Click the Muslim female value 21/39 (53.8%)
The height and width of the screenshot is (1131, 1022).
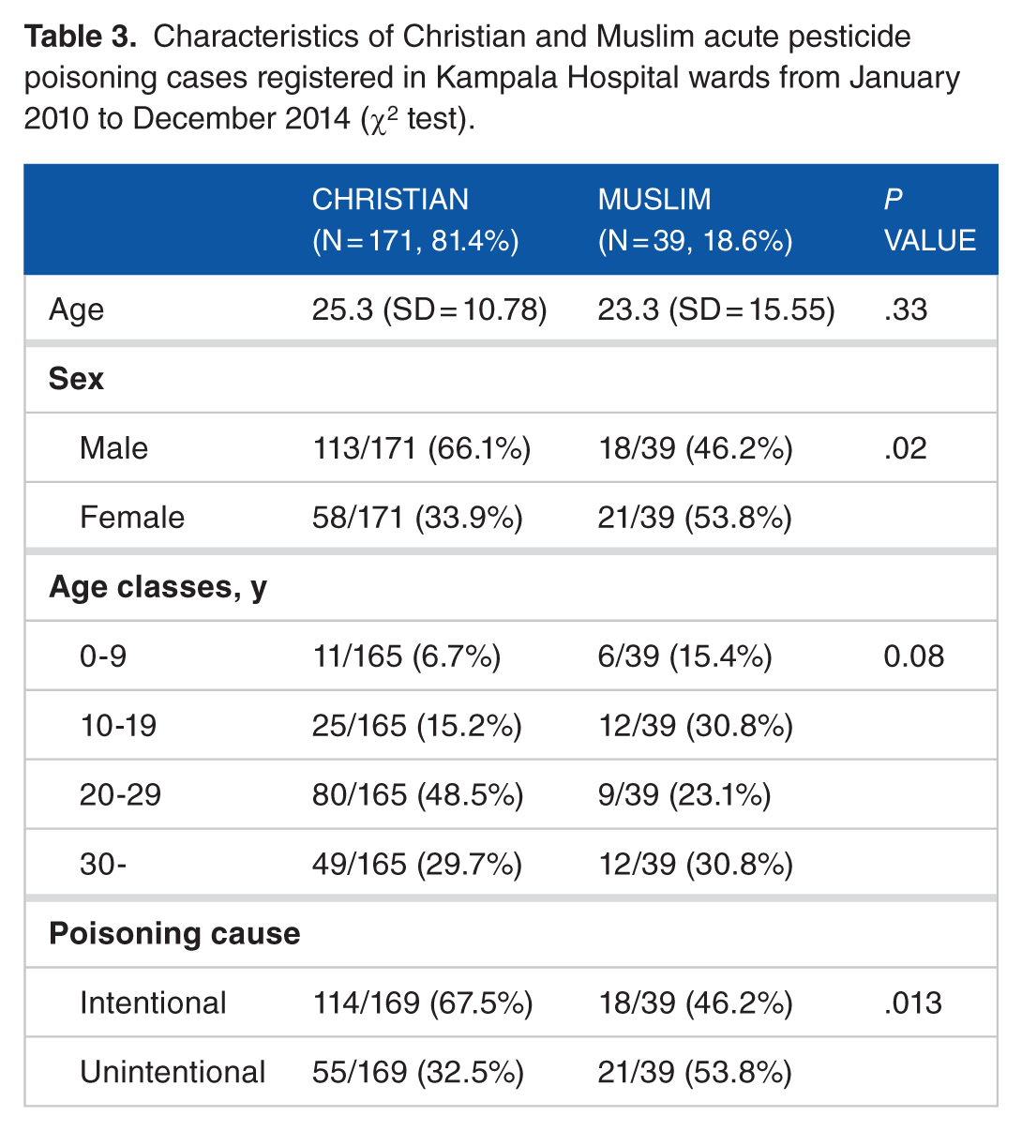pyautogui.click(x=695, y=517)
